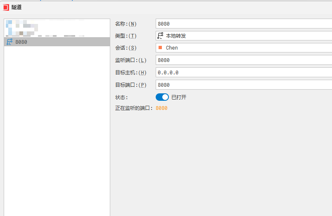Click into the 监听端口 field

coord(244,60)
